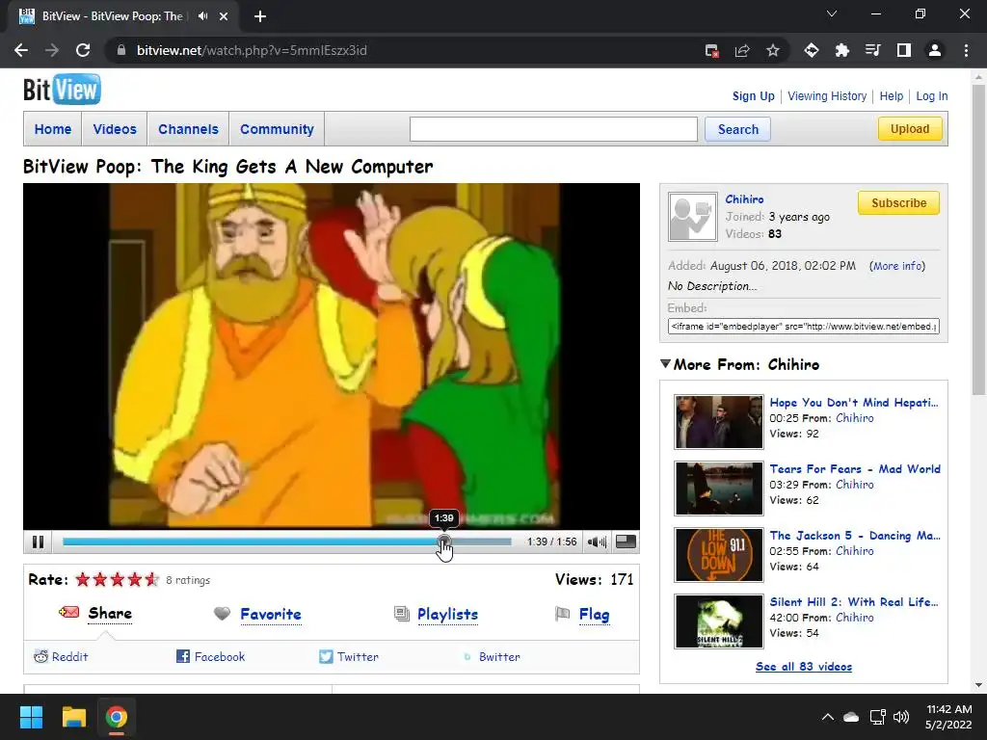Open the Home tab
This screenshot has width=987, height=740.
tap(53, 129)
